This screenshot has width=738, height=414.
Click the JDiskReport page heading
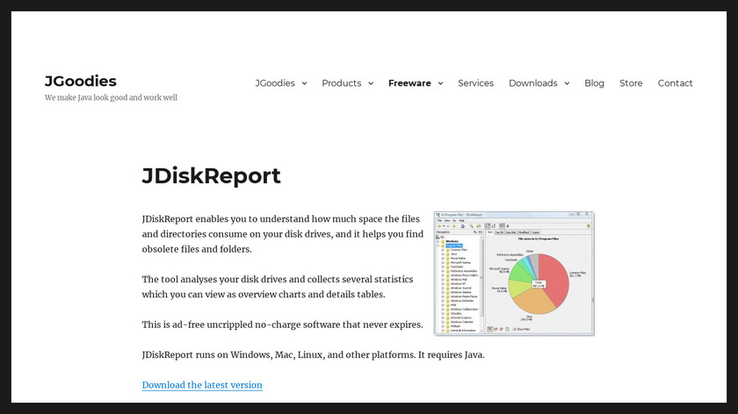pos(212,175)
